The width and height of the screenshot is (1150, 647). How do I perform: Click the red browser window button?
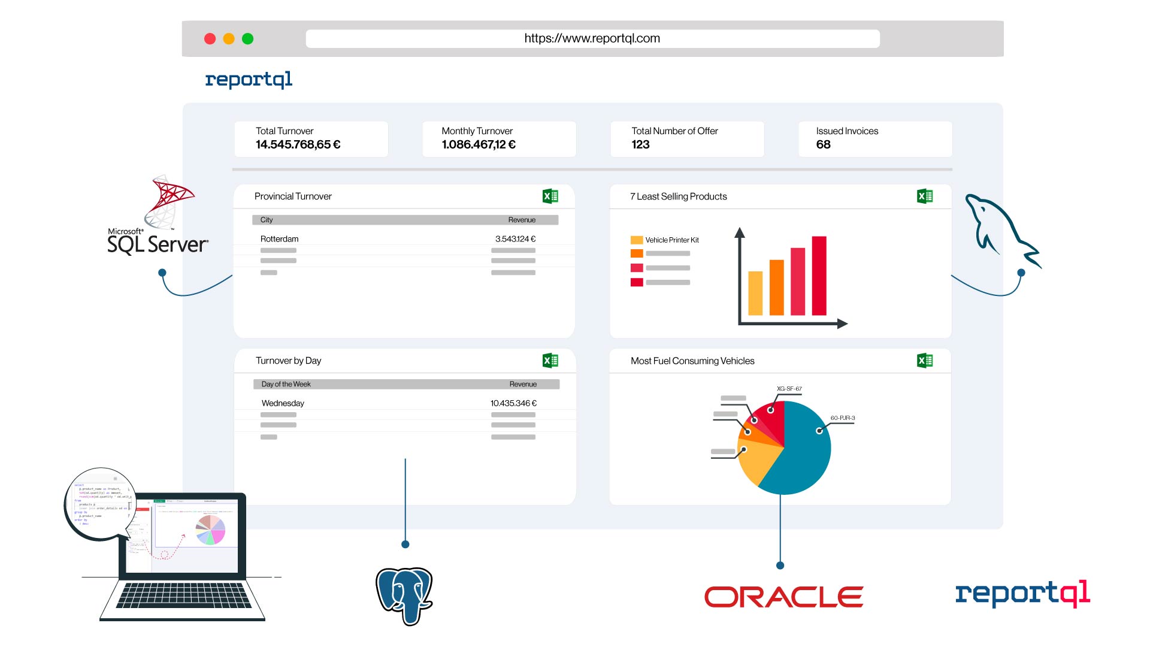[x=210, y=38]
